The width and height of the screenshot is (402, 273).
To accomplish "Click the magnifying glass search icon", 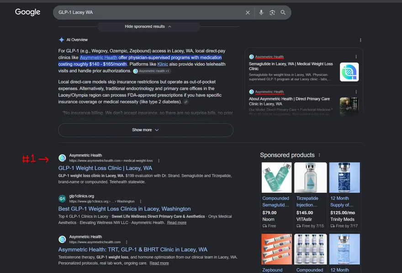I will click(283, 12).
